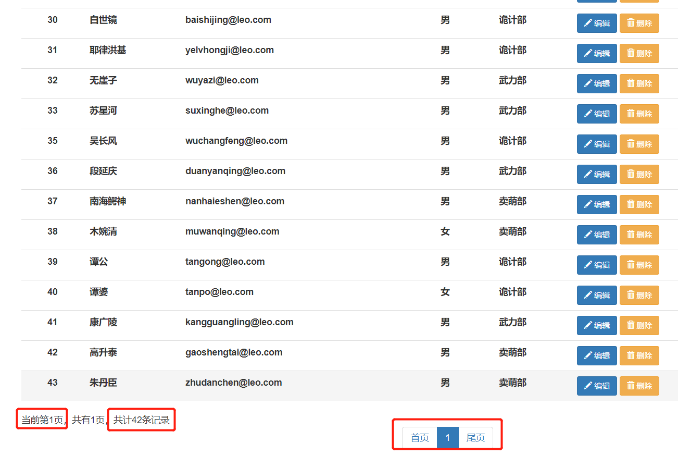Delete the record for 朱丹臣
678x455 pixels.
pyautogui.click(x=639, y=386)
